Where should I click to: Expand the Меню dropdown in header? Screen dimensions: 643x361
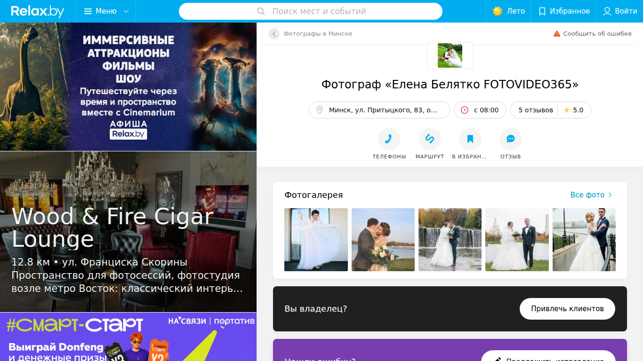[x=106, y=11]
